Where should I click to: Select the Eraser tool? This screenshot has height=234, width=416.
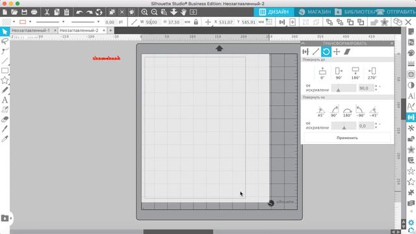[x=5, y=120]
